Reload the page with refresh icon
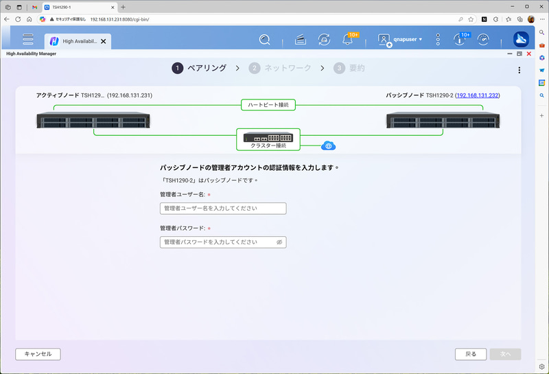This screenshot has width=549, height=374. point(18,19)
